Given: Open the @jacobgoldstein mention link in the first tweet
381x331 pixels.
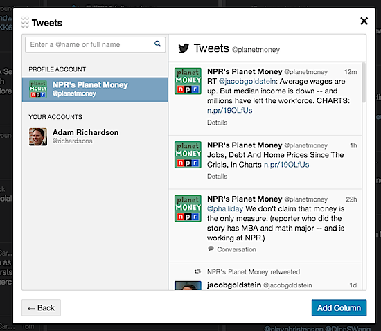Looking at the screenshot, I should (x=247, y=81).
